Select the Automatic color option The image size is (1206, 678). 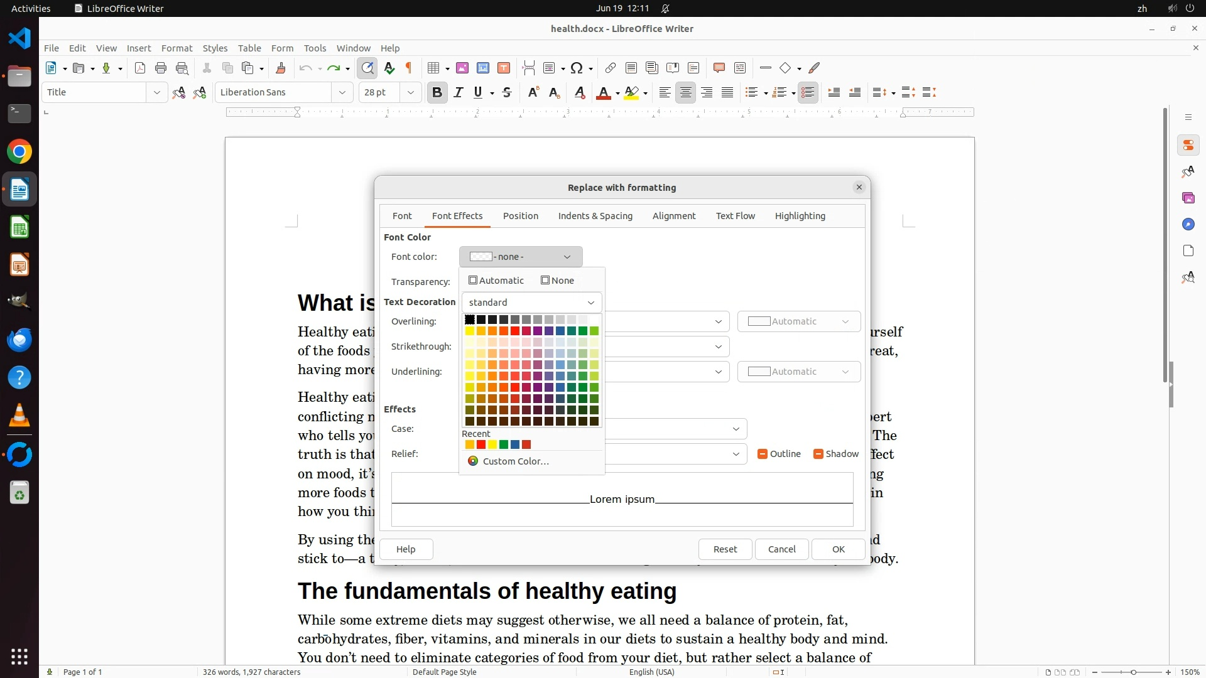[x=496, y=281]
